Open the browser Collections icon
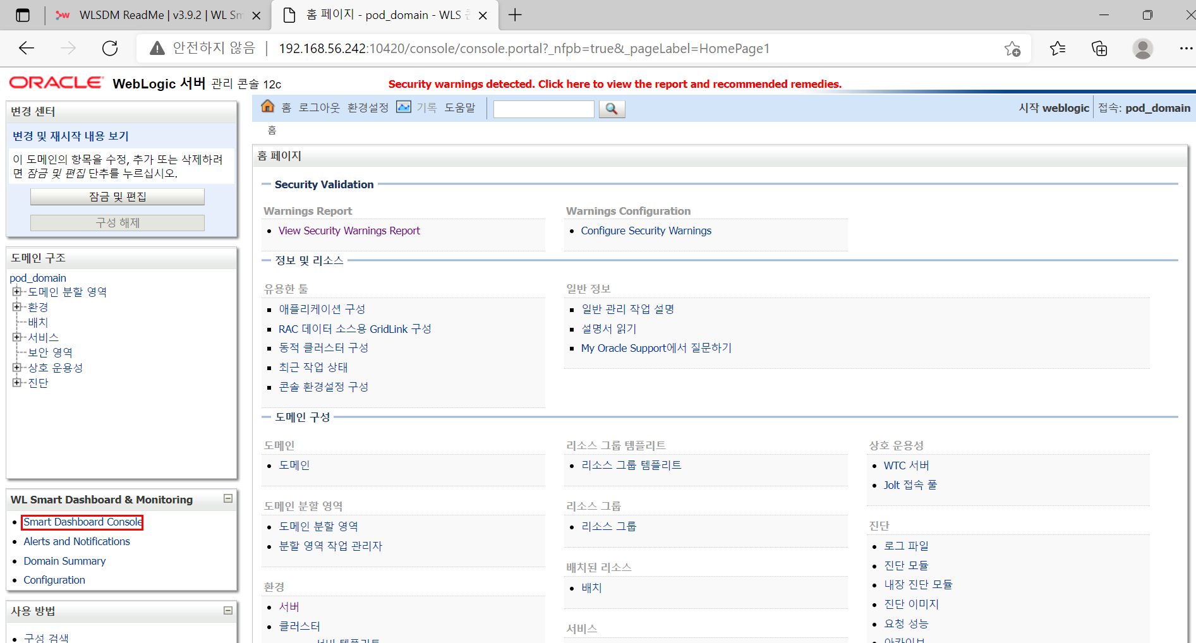 [1099, 48]
